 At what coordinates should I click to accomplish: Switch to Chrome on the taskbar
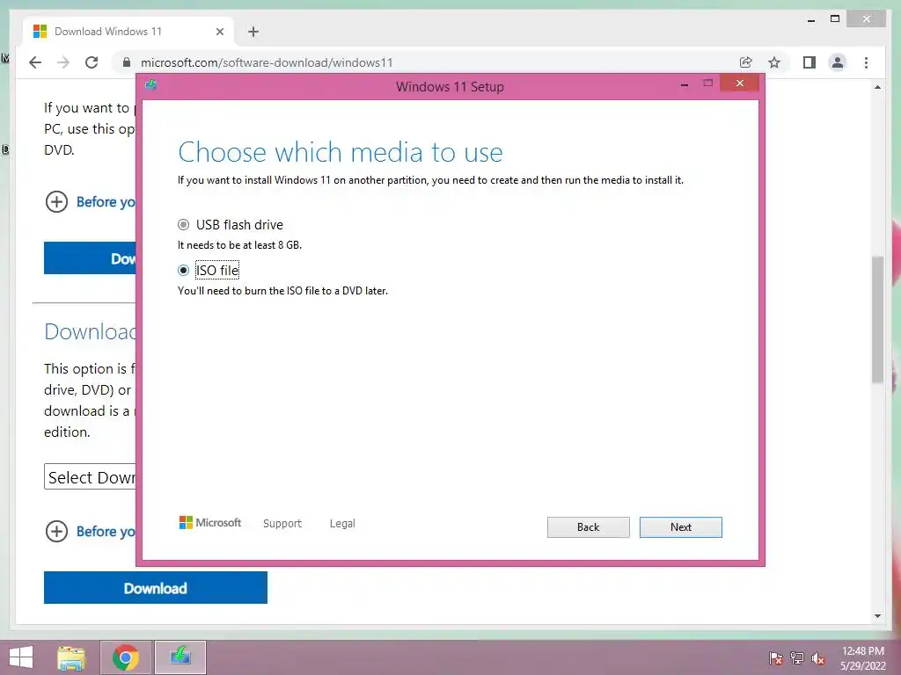[x=126, y=657]
